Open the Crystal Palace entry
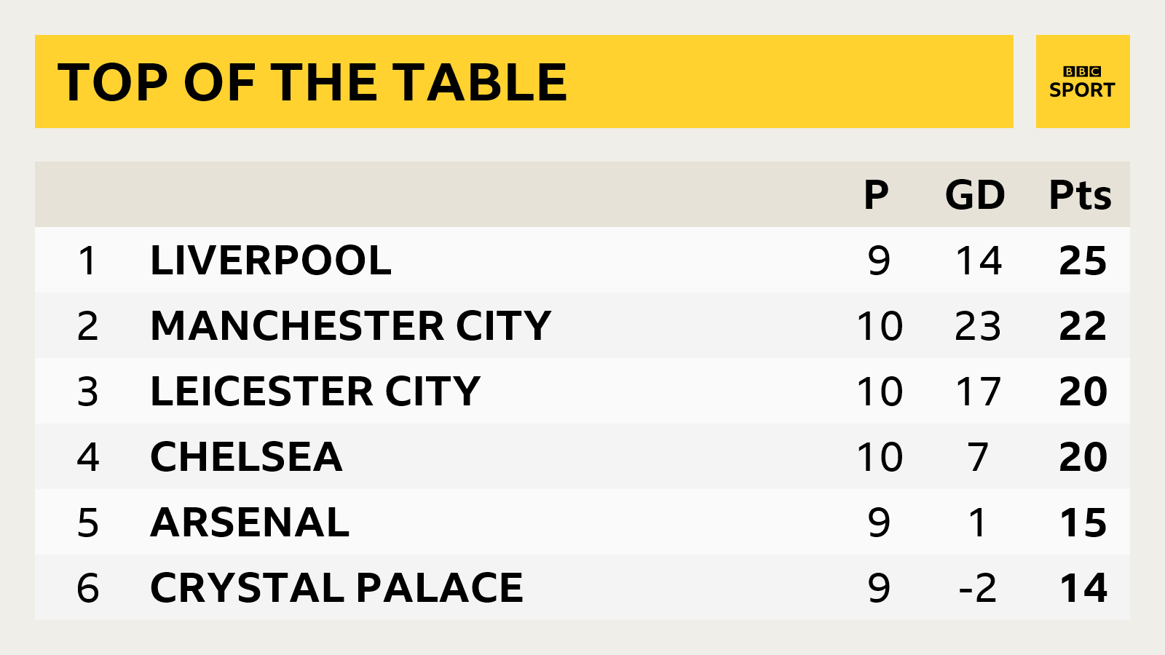Viewport: 1165px width, 655px height. (336, 588)
